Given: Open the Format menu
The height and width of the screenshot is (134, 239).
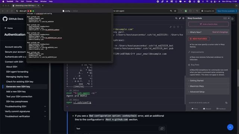Looking at the screenshot, I should tap(29, 1).
